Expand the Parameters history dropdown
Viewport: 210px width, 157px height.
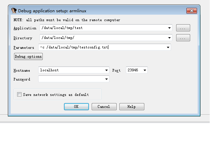tap(168, 47)
